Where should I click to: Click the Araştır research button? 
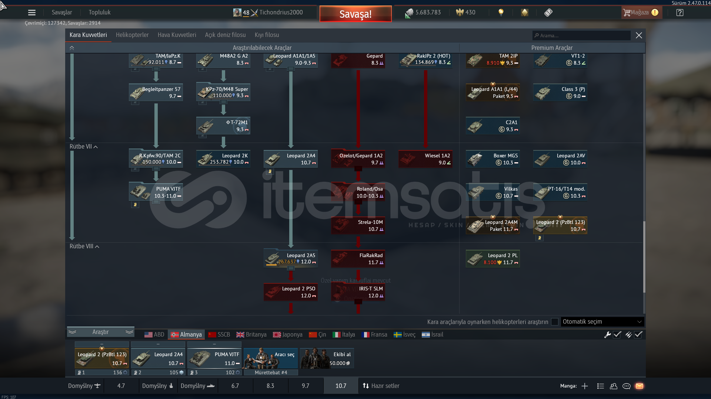tap(100, 332)
